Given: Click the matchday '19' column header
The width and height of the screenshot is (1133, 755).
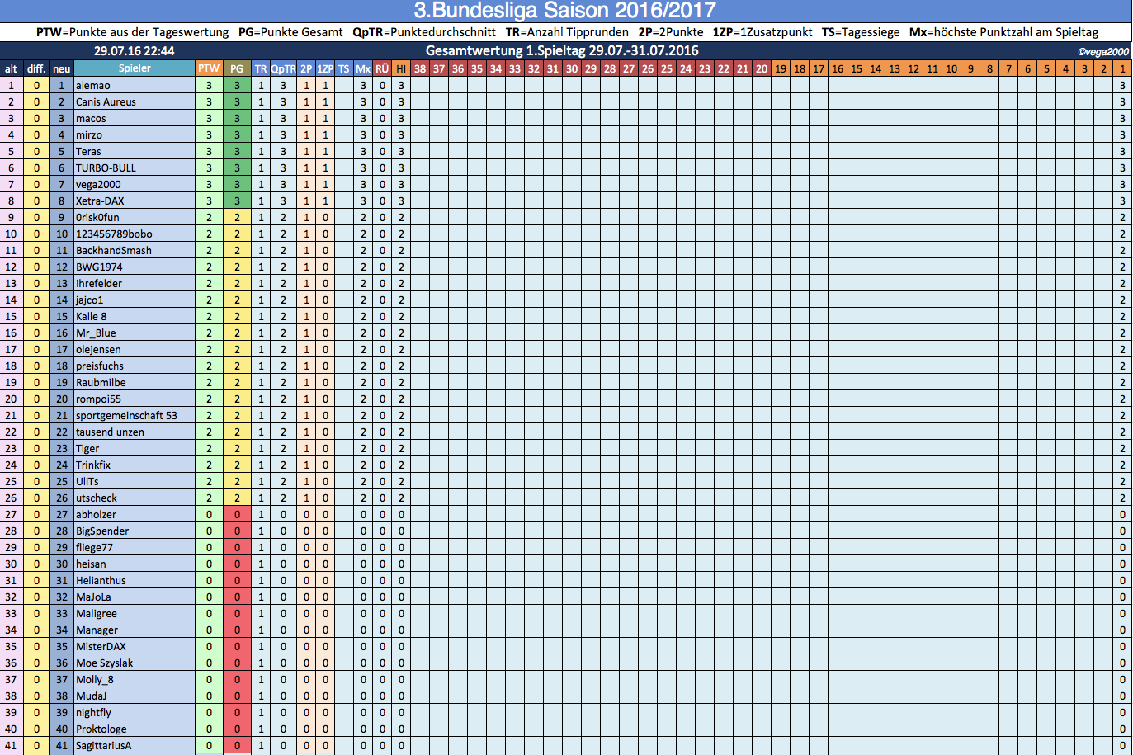Looking at the screenshot, I should (x=781, y=68).
